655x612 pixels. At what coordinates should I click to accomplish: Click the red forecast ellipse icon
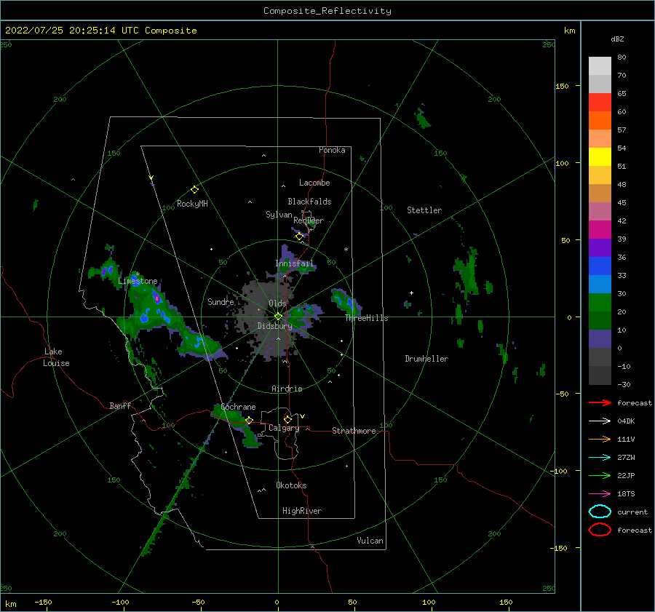coord(600,530)
